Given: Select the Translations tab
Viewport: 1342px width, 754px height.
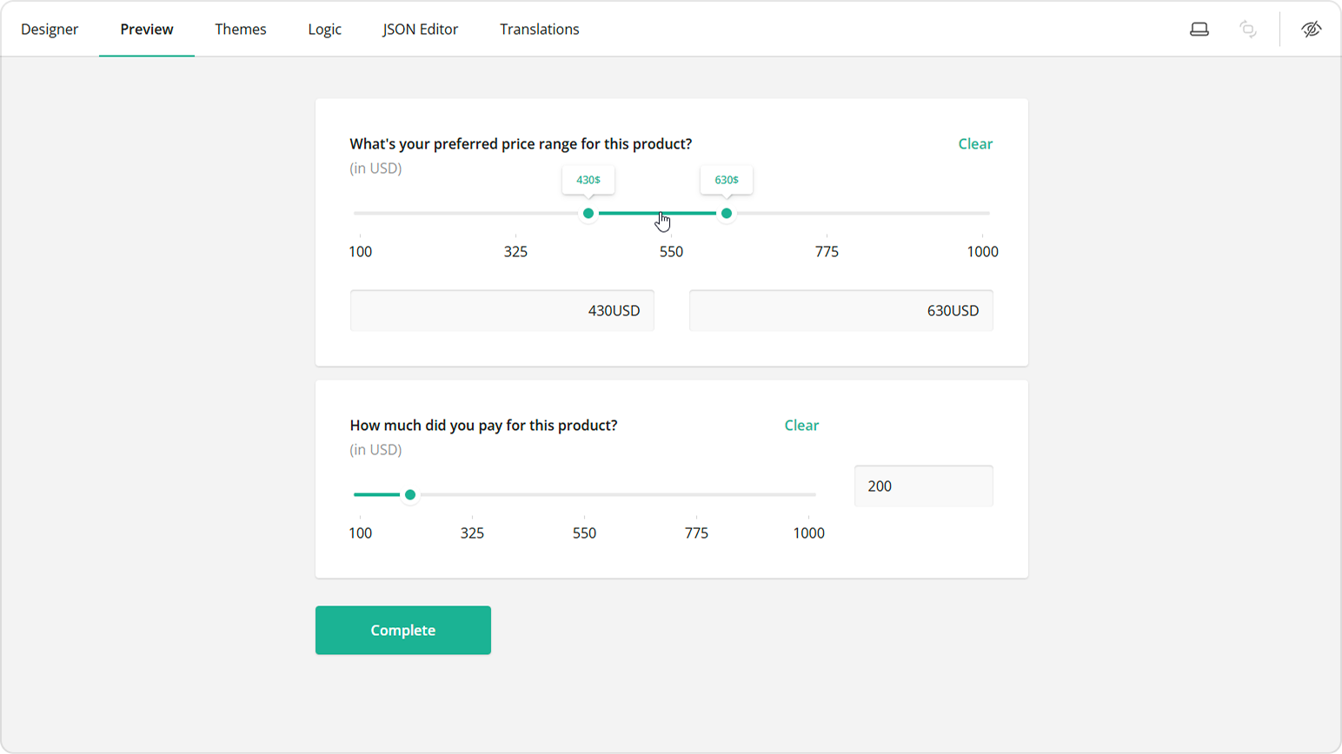Looking at the screenshot, I should [539, 30].
